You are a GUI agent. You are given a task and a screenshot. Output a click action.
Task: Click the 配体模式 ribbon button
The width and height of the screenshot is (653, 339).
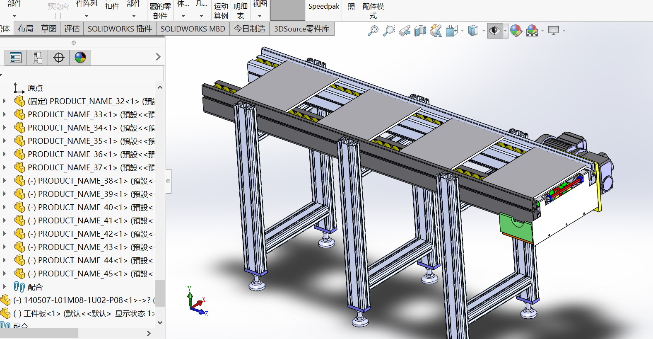373,11
